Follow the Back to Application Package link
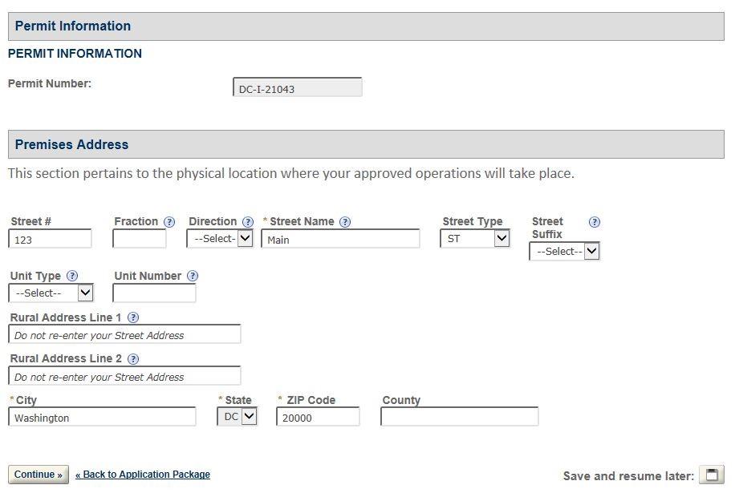This screenshot has height=493, width=735. [143, 475]
